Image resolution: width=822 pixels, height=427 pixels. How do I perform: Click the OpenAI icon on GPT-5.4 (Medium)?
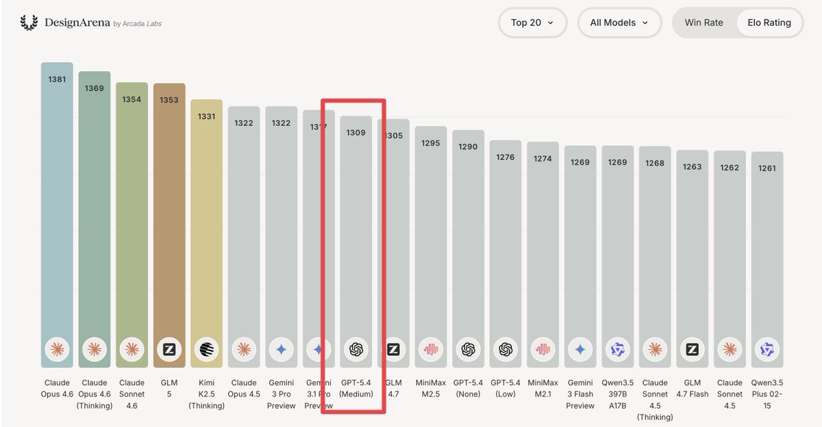coord(356,350)
